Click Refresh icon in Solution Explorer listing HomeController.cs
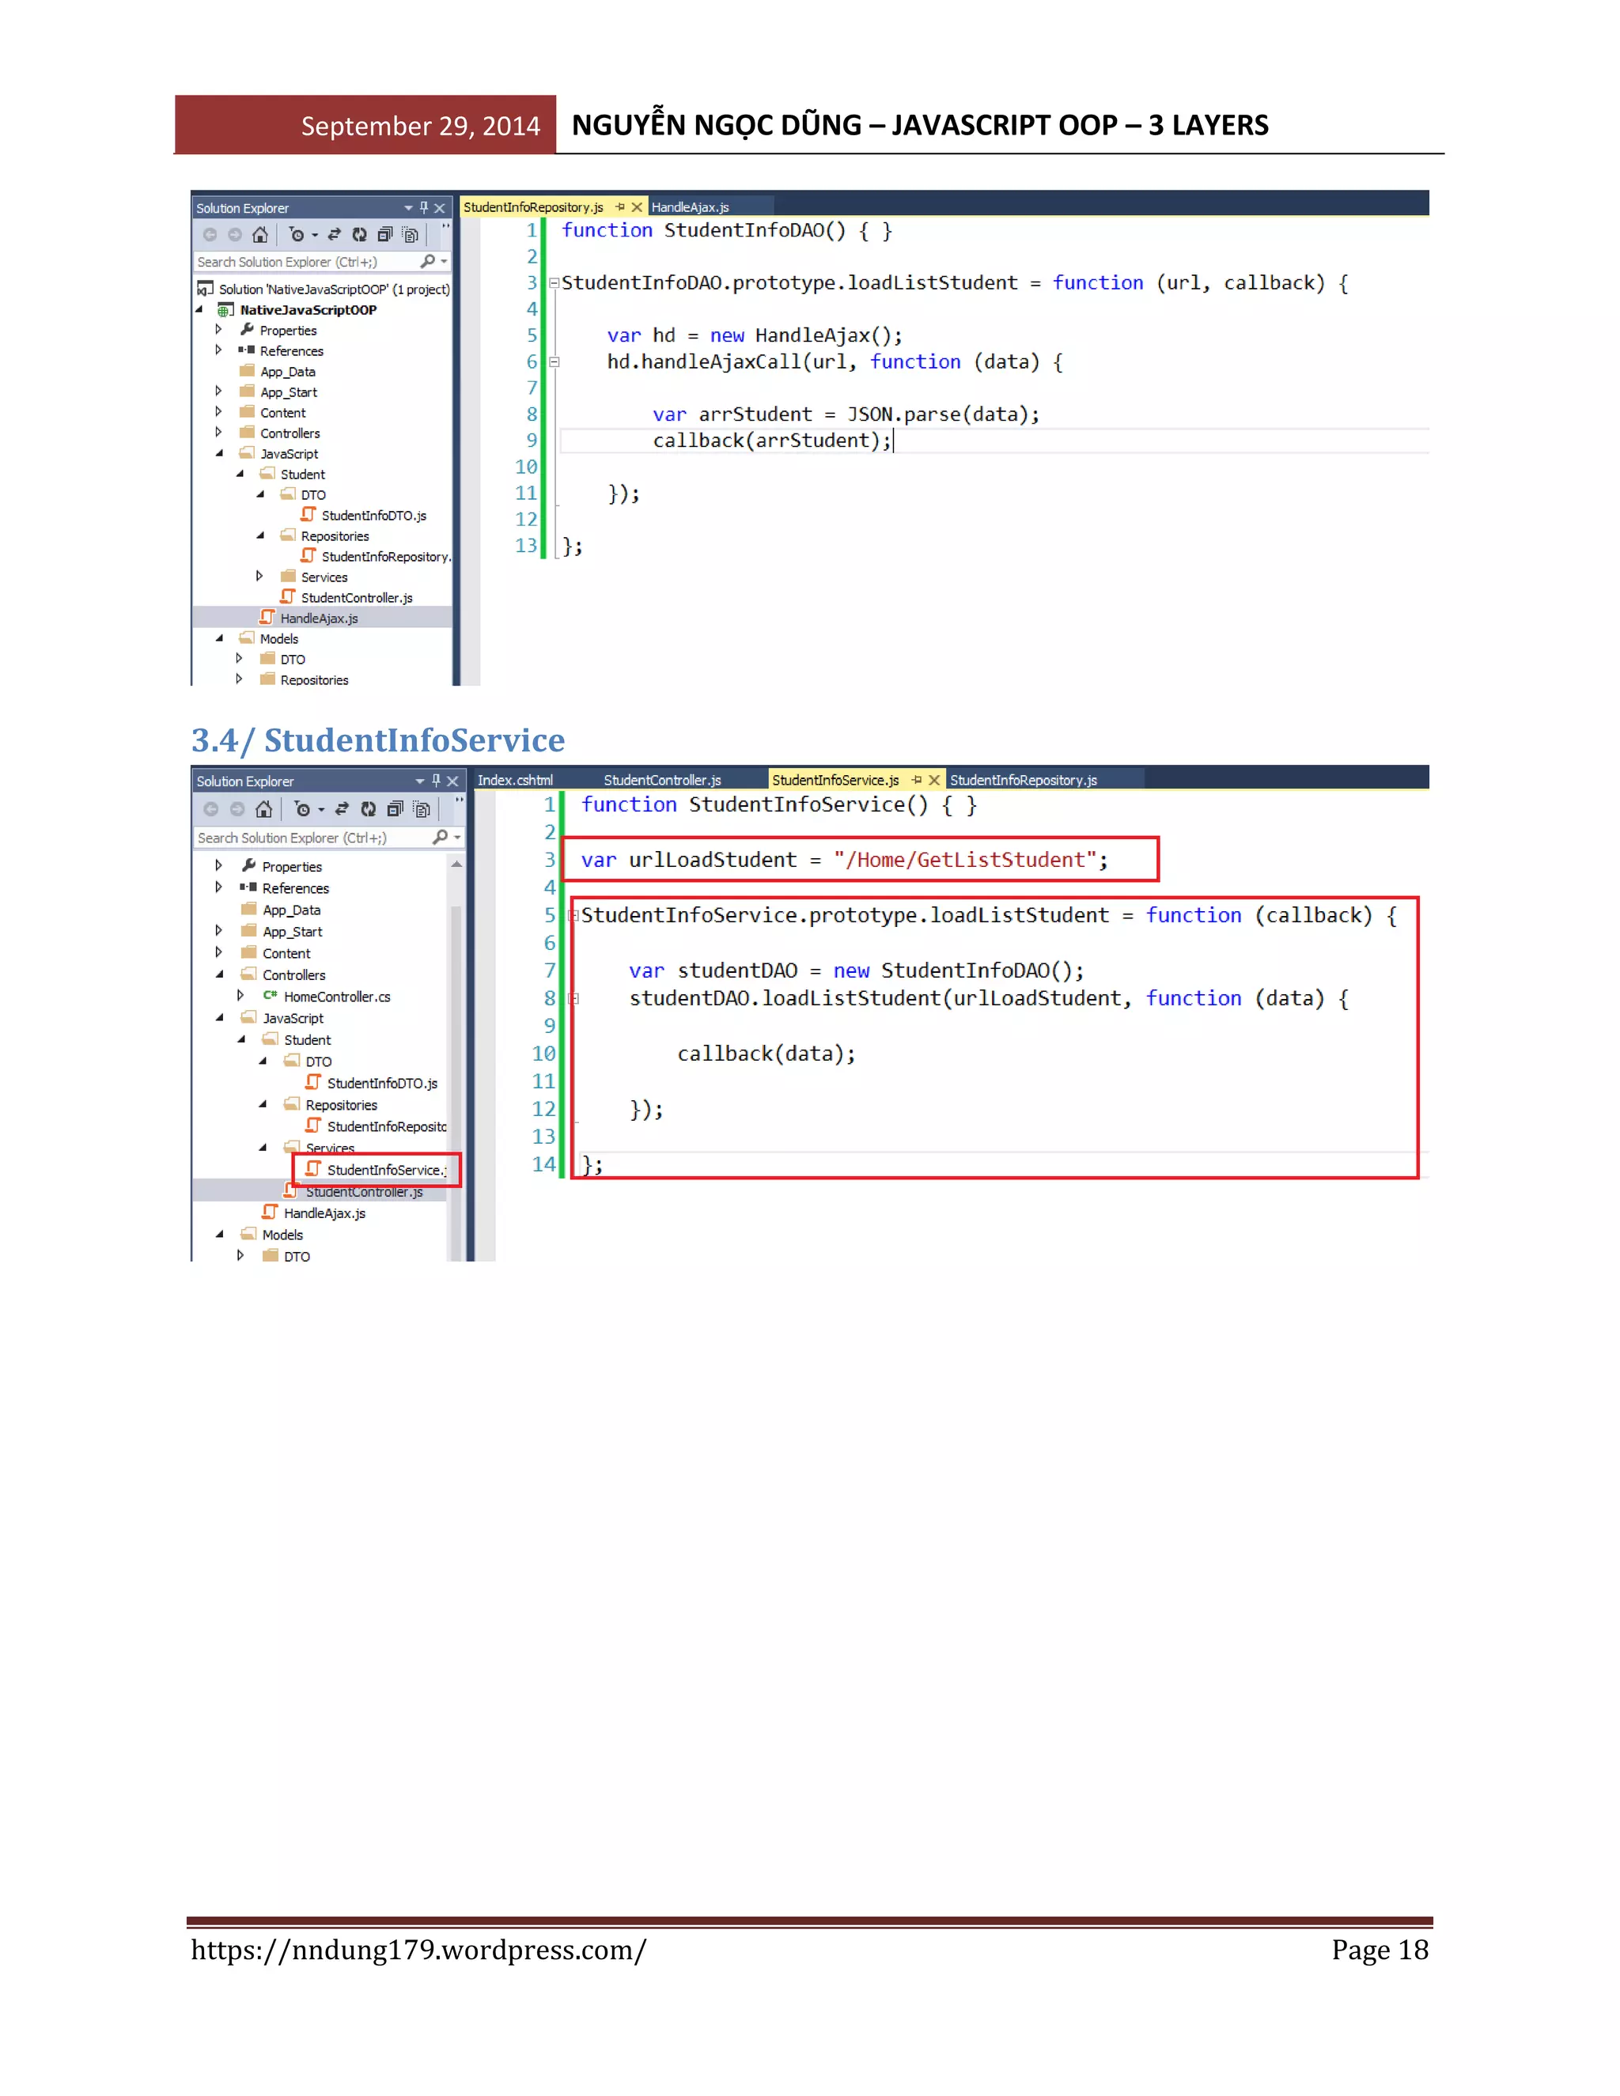The width and height of the screenshot is (1620, 2096). point(368,809)
